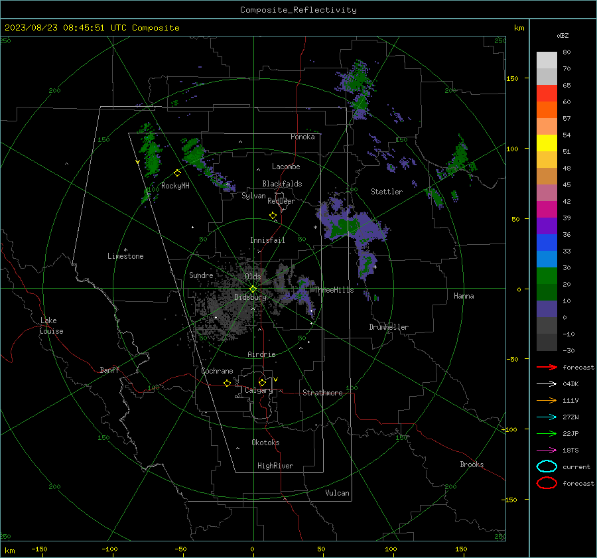Click the Sundre town label
This screenshot has height=558, width=597.
(201, 275)
